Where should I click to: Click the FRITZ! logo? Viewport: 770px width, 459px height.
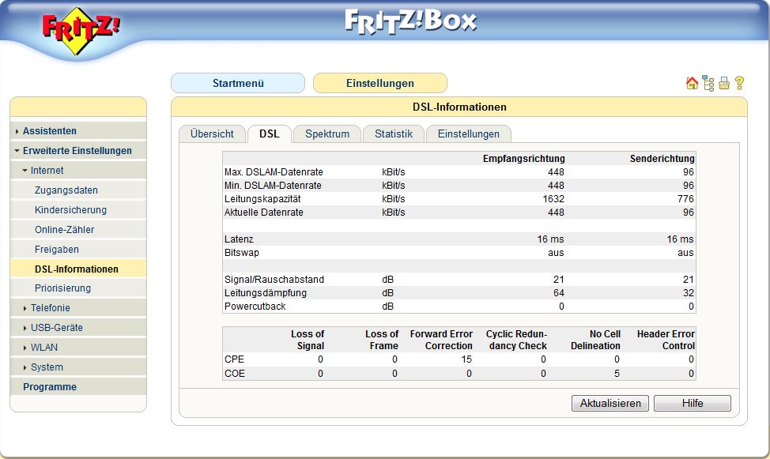pos(81,31)
